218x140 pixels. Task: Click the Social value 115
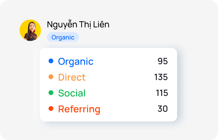pos(162,93)
